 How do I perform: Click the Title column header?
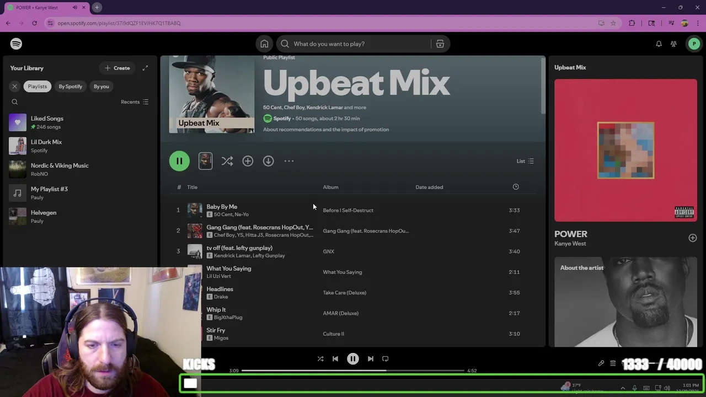[192, 187]
